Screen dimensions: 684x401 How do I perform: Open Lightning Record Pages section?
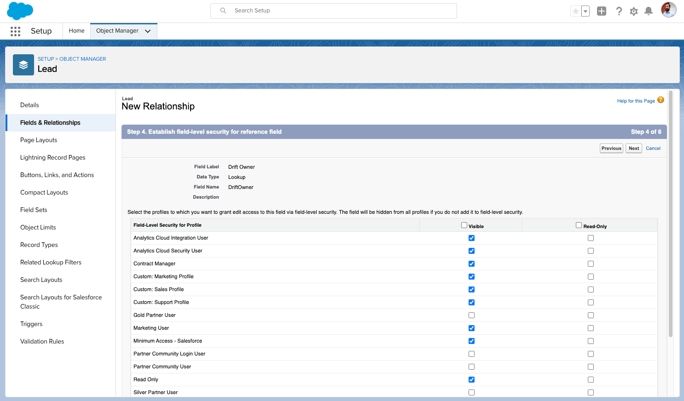[x=61, y=158]
